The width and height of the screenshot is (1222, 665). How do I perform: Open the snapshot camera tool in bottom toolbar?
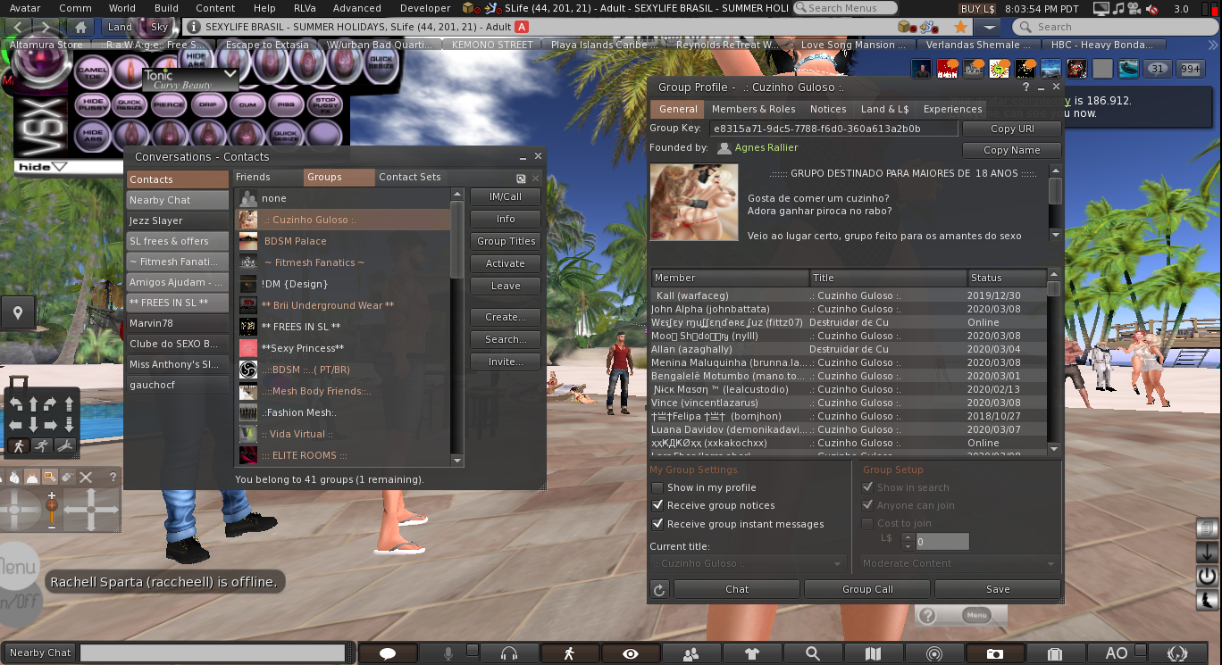point(994,653)
